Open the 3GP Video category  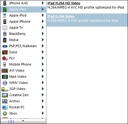23,89
